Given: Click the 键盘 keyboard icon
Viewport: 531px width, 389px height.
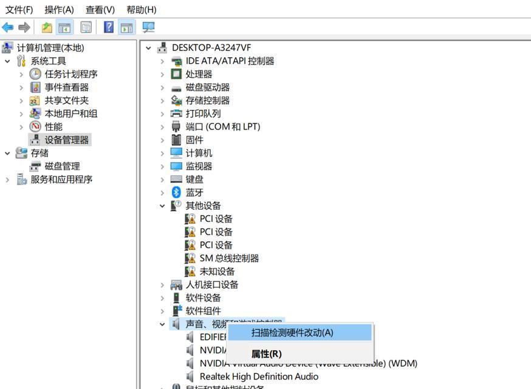Looking at the screenshot, I should (176, 179).
